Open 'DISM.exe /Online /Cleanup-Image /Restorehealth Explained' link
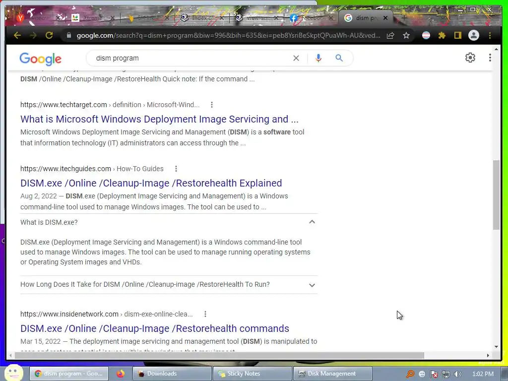The width and height of the screenshot is (508, 381). [x=151, y=184]
